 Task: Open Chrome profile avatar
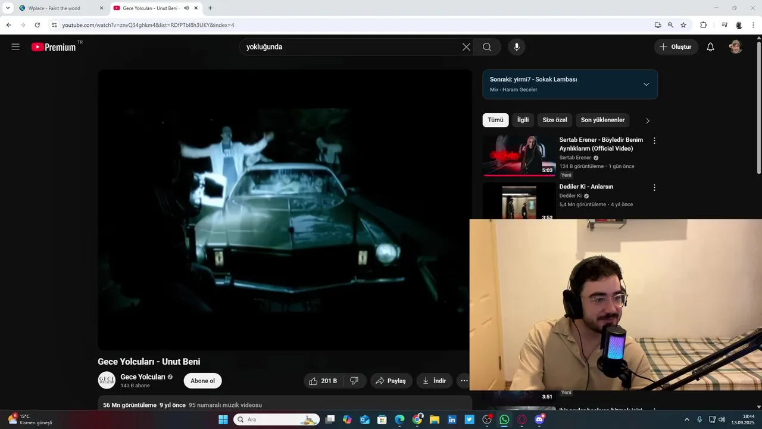[x=739, y=25]
